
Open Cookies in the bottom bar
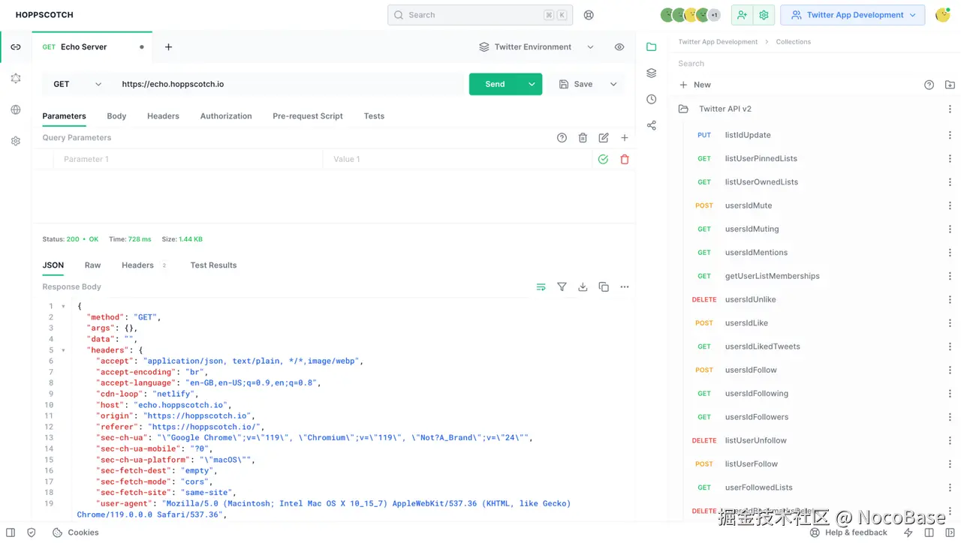pyautogui.click(x=75, y=532)
